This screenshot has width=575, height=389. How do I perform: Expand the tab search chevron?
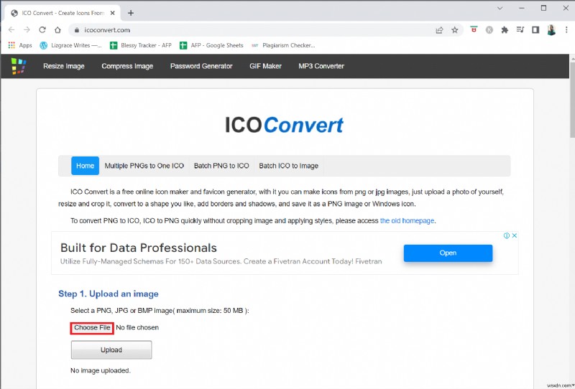500,8
